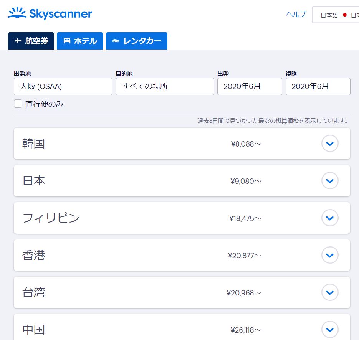359x340 pixels.
Task: Open the 復路 2020年6月 date picker
Action: (x=318, y=86)
